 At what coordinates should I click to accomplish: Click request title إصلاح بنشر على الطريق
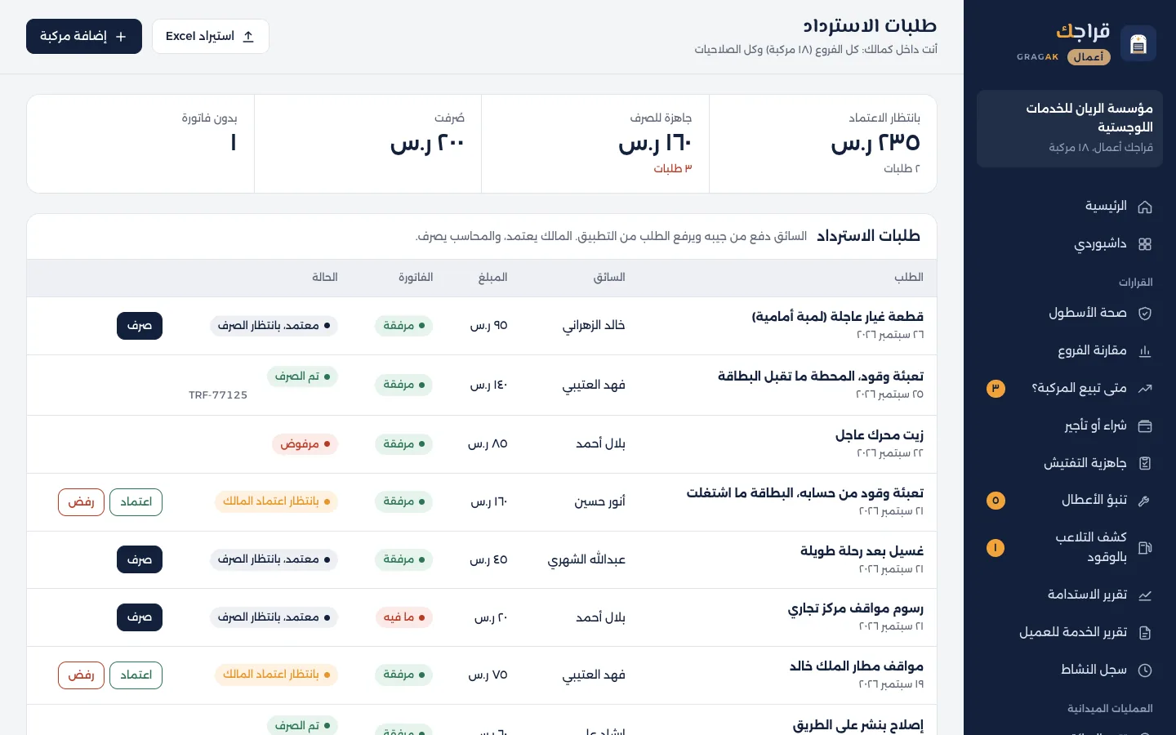(858, 725)
